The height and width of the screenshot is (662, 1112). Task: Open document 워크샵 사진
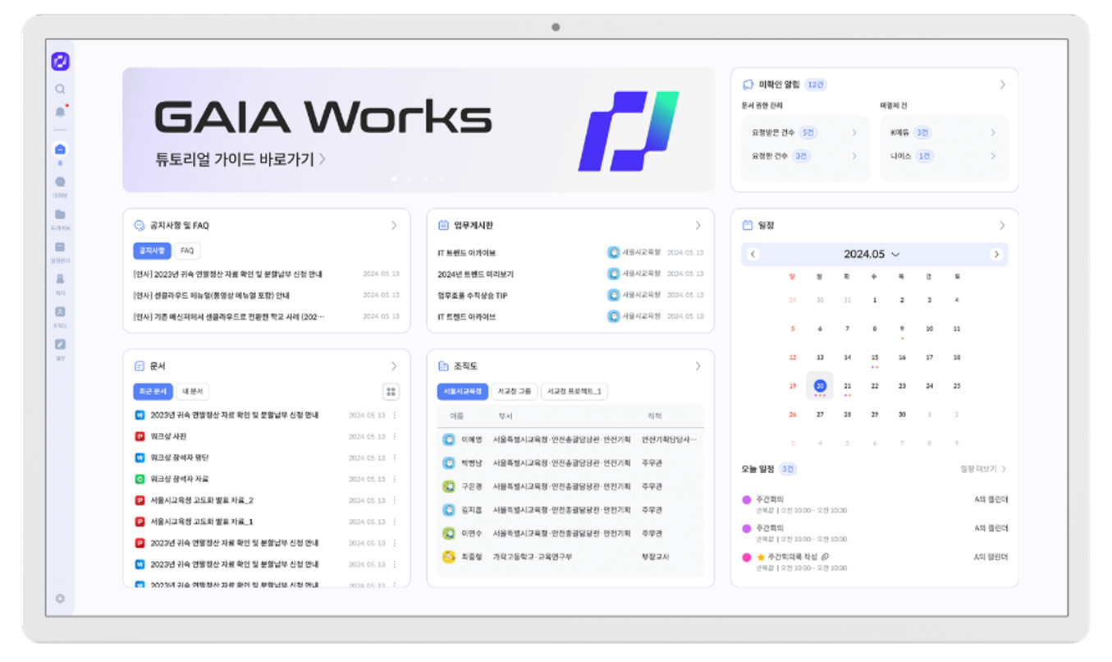(x=168, y=437)
